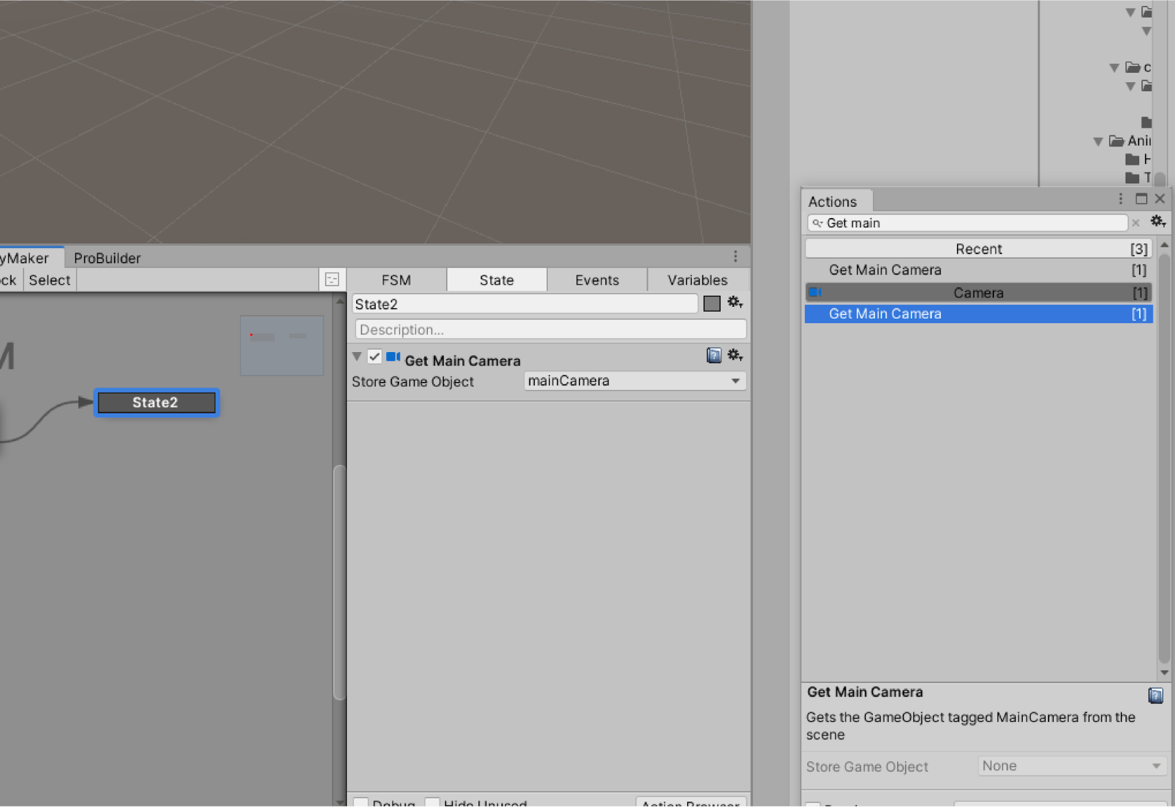This screenshot has width=1175, height=807.
Task: Click the graph view vertical scrollbar
Action: pyautogui.click(x=339, y=582)
